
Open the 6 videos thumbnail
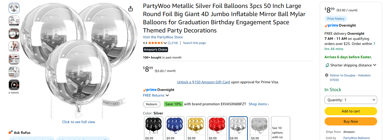pos(14,85)
